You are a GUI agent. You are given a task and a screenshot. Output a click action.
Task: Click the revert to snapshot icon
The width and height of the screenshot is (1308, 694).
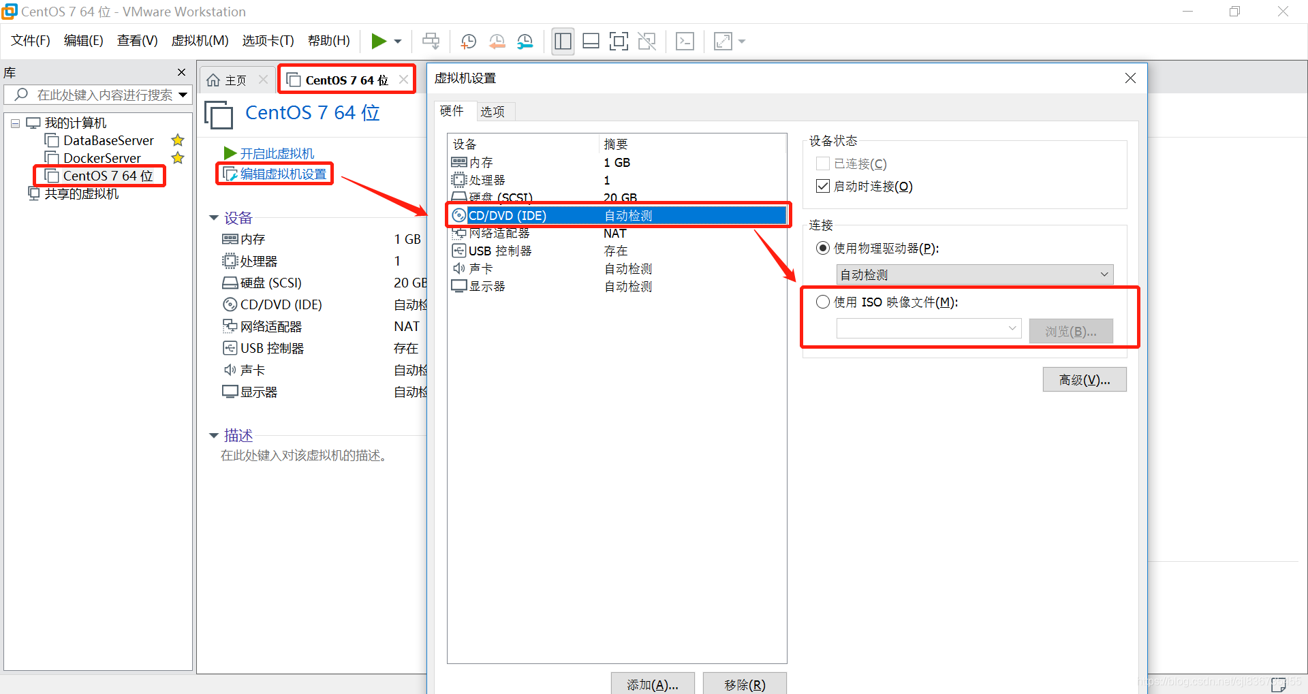(497, 42)
